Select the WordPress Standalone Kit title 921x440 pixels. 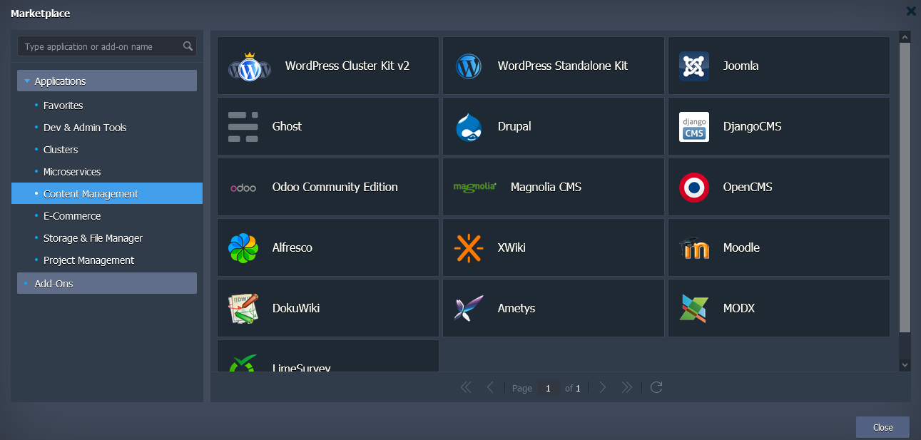point(563,66)
